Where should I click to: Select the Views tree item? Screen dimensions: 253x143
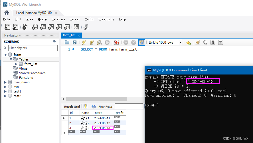(x=23, y=69)
